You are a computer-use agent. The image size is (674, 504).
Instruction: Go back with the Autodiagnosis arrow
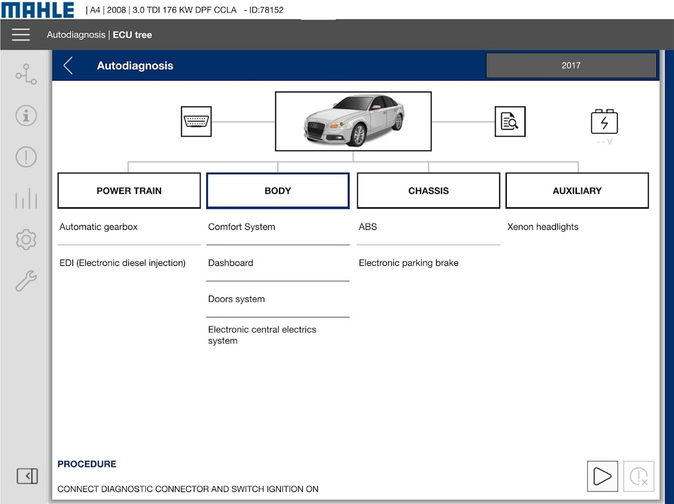pos(68,66)
